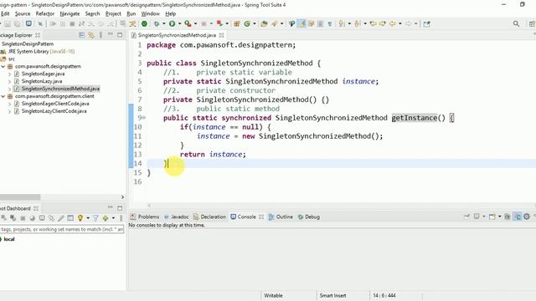
Task: Click the green Run button in toolbar
Action: 172,23
